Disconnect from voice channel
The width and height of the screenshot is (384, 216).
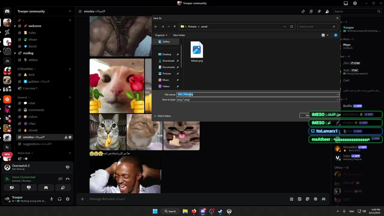coord(67,179)
